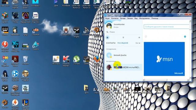Screen dimensions: 196x110
Task: Expand the Все filter dropdown
Action: [138, 43]
